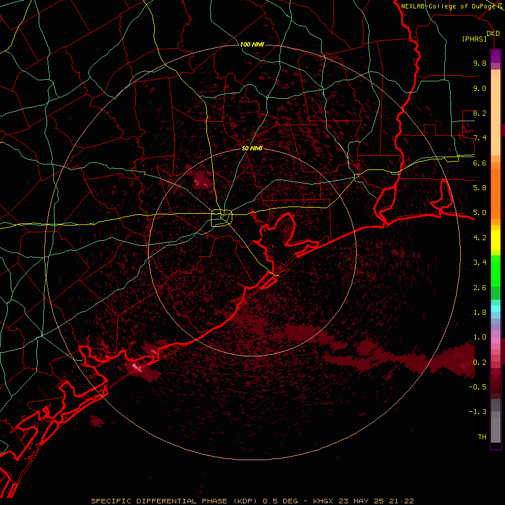Click the TH threshold label
This screenshot has width=505, height=505.
point(482,437)
